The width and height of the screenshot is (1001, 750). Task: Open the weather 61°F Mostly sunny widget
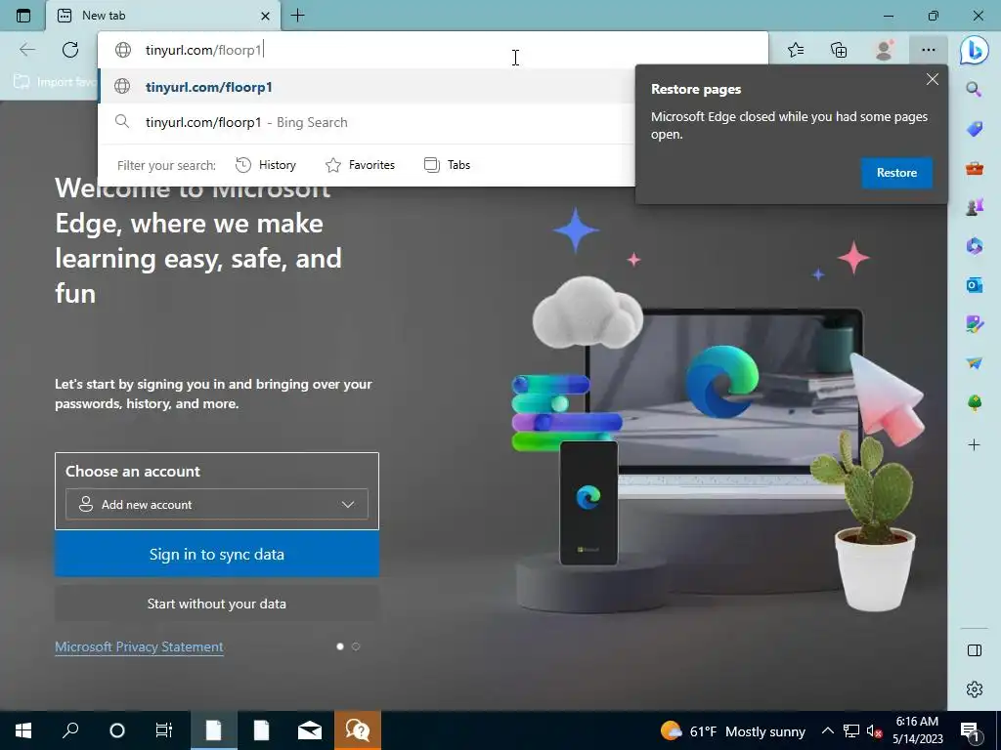(733, 730)
